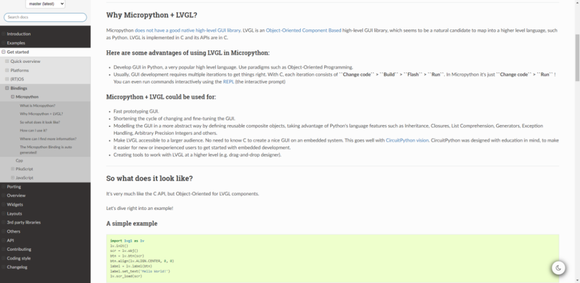Open the Widgets section in the sidebar
580x283 pixels.
point(15,204)
